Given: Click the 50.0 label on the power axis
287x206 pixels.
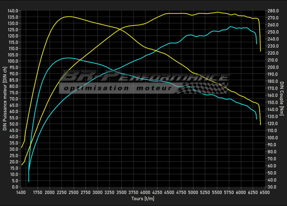Looking at the screenshot, I should (x=13, y=124).
